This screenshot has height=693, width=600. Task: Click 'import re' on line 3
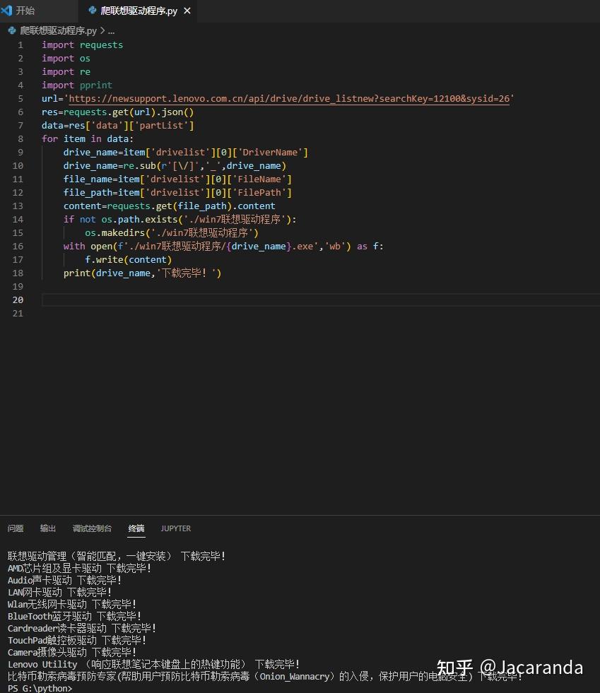[x=66, y=71]
